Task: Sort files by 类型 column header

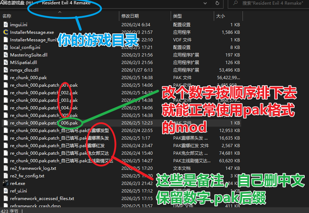Action: [177, 16]
